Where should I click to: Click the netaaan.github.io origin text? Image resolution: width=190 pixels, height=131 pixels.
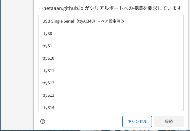pyautogui.click(x=63, y=8)
